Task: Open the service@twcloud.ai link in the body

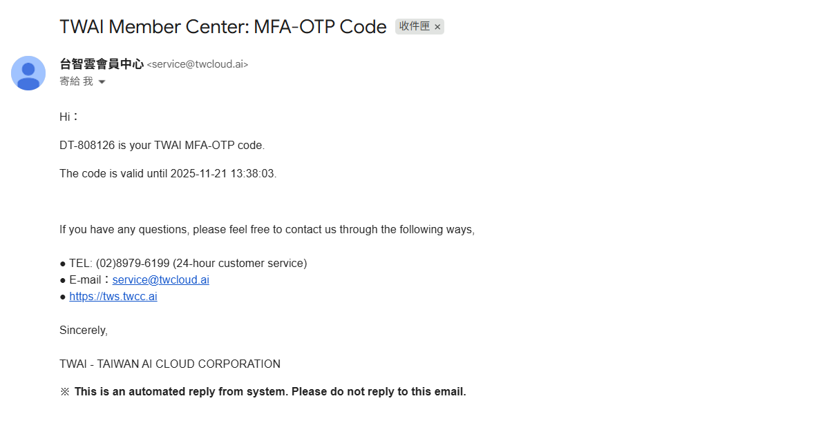Action: click(160, 280)
